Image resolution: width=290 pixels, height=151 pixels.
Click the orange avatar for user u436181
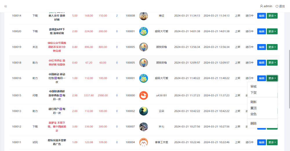tap(144, 95)
